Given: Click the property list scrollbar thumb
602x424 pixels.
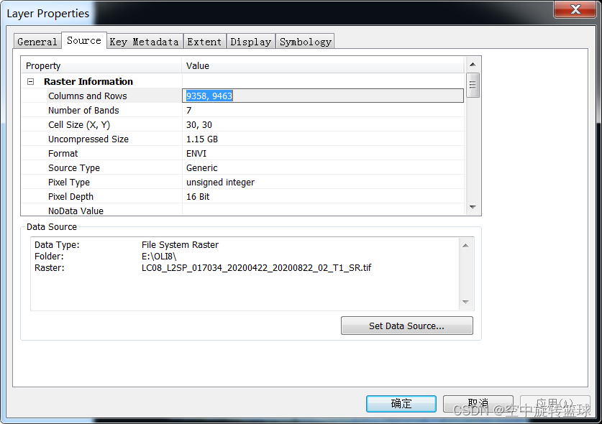Looking at the screenshot, I should pos(473,86).
